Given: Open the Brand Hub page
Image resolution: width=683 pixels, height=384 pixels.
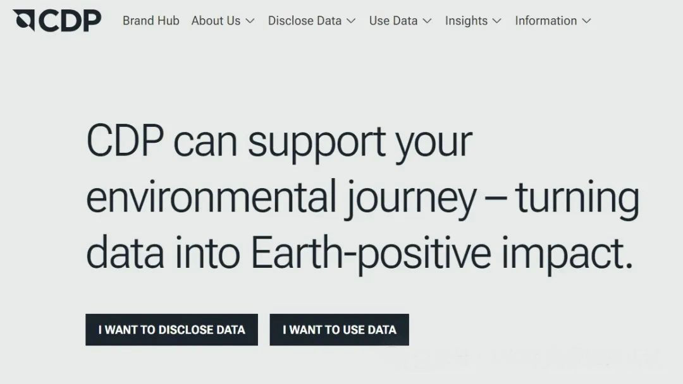Looking at the screenshot, I should (151, 21).
